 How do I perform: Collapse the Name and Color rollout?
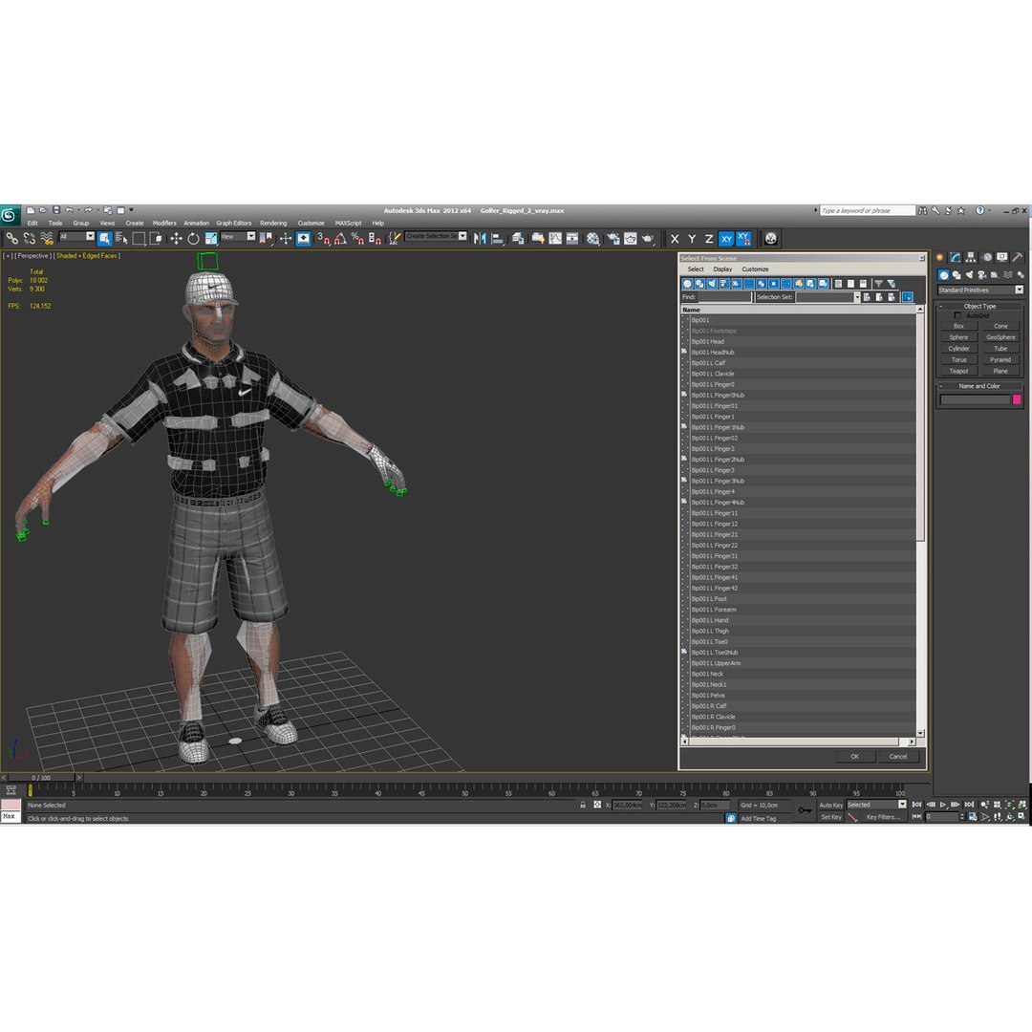979,386
